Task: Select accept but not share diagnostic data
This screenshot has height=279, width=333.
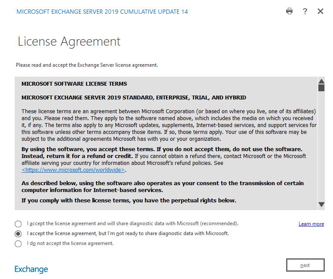Action: (18, 234)
